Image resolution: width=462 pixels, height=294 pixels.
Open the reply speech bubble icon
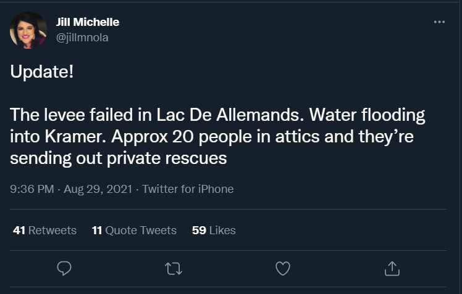(64, 269)
